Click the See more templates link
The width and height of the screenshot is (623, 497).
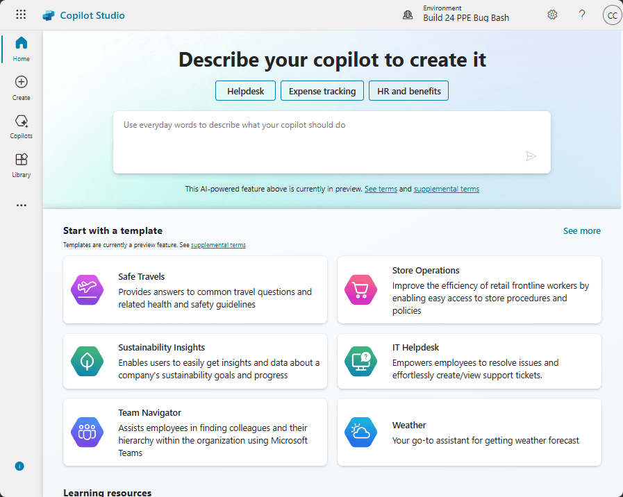(x=581, y=231)
